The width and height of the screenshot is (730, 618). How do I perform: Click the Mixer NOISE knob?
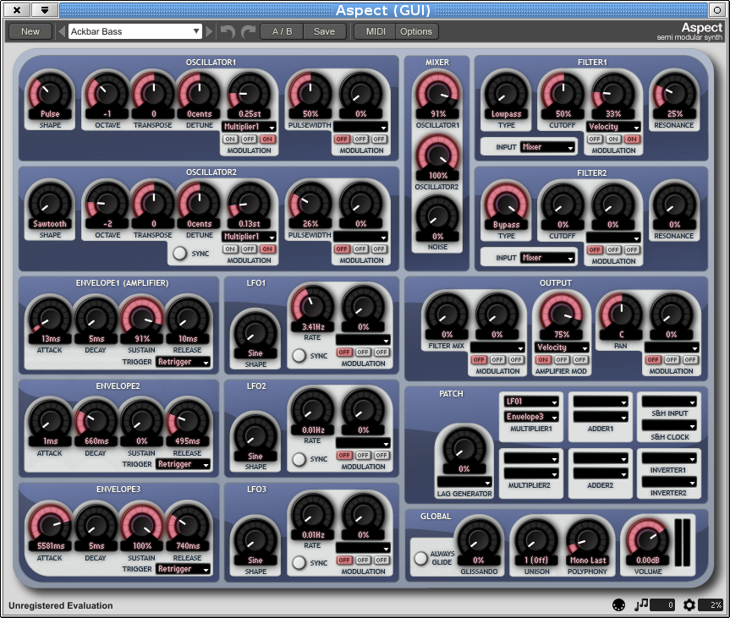437,217
